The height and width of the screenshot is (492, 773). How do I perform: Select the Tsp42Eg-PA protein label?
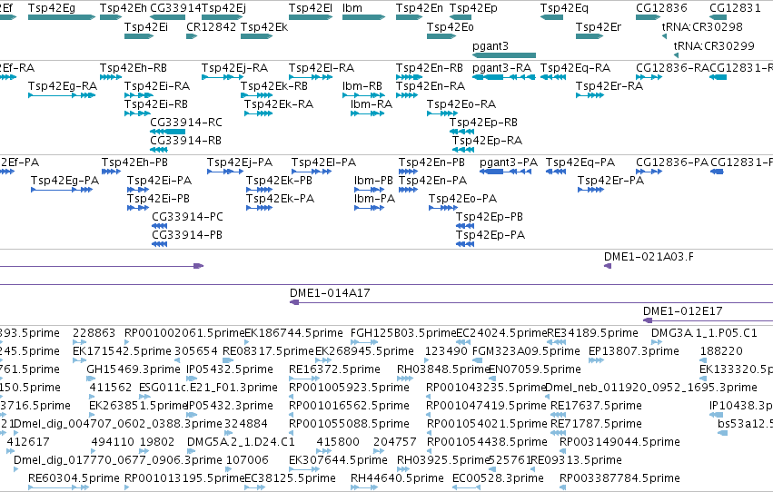(64, 181)
